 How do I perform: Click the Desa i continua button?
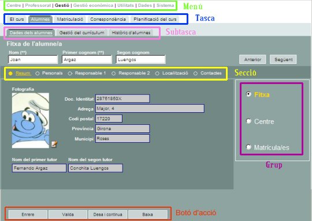click(107, 215)
